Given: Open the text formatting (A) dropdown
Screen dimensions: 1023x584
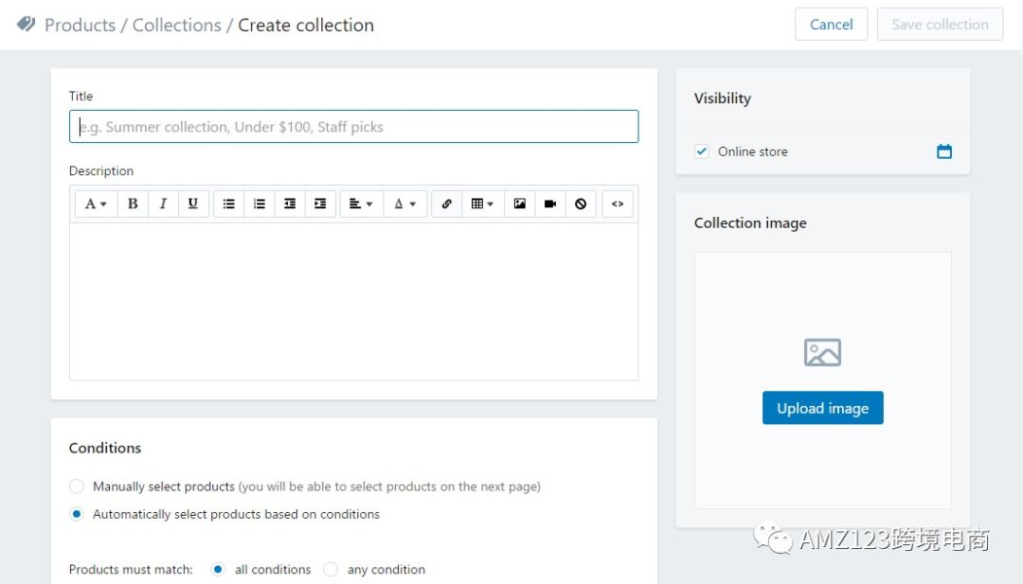Looking at the screenshot, I should tap(96, 204).
